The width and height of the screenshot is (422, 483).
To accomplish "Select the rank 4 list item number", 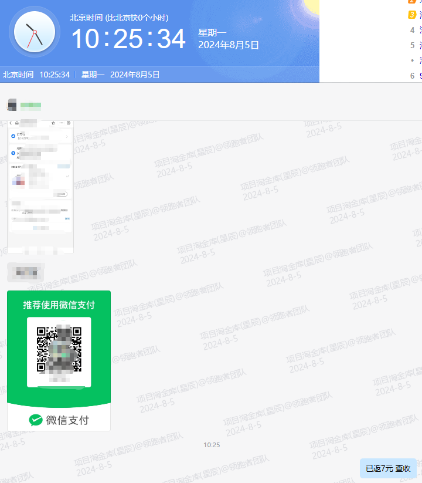I will click(x=413, y=30).
